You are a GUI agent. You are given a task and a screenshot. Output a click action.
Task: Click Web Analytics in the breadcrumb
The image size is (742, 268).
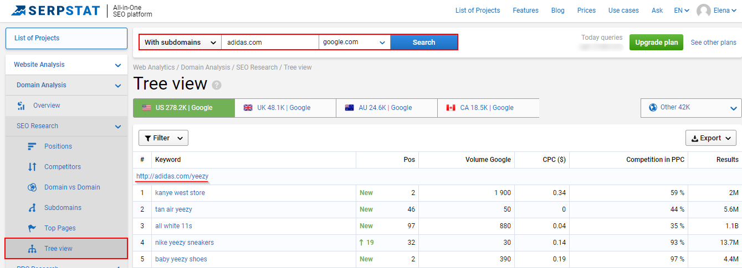click(x=154, y=67)
